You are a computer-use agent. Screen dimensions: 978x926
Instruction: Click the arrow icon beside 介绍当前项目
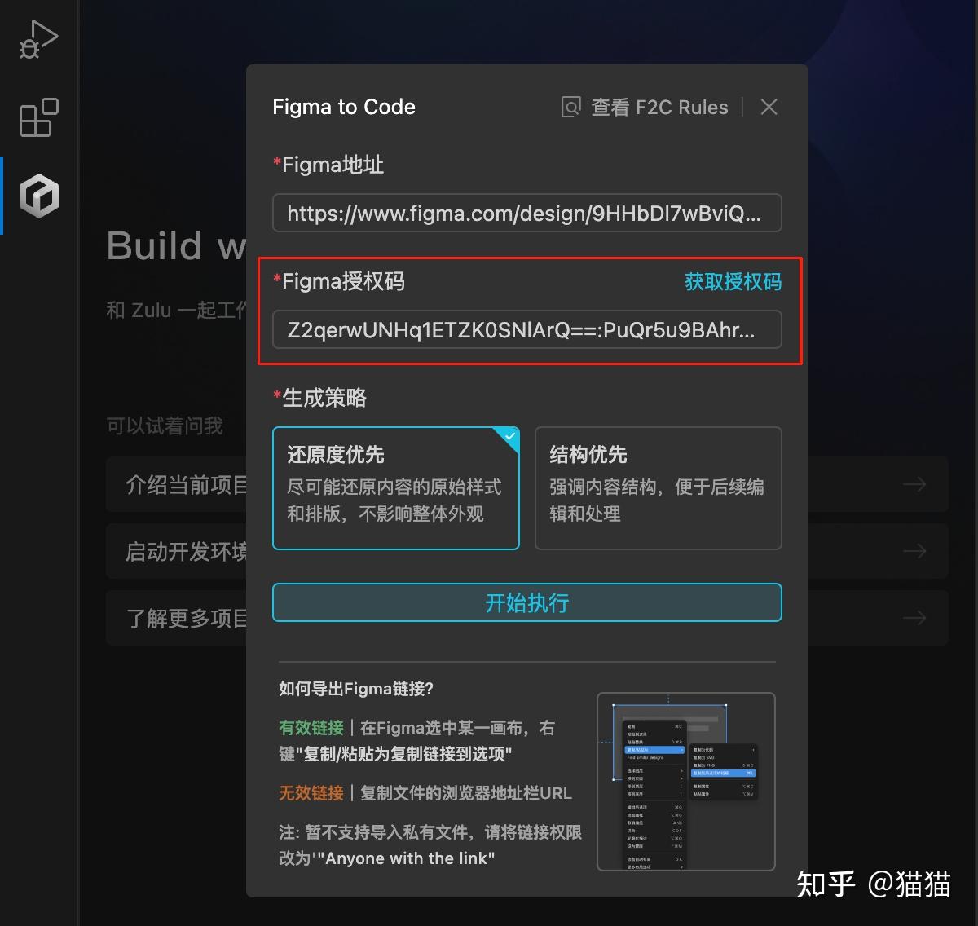point(914,484)
